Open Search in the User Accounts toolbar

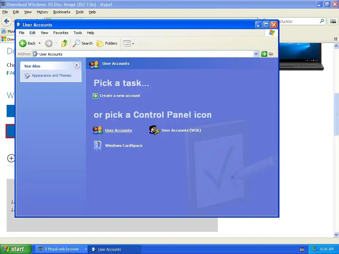tap(82, 43)
